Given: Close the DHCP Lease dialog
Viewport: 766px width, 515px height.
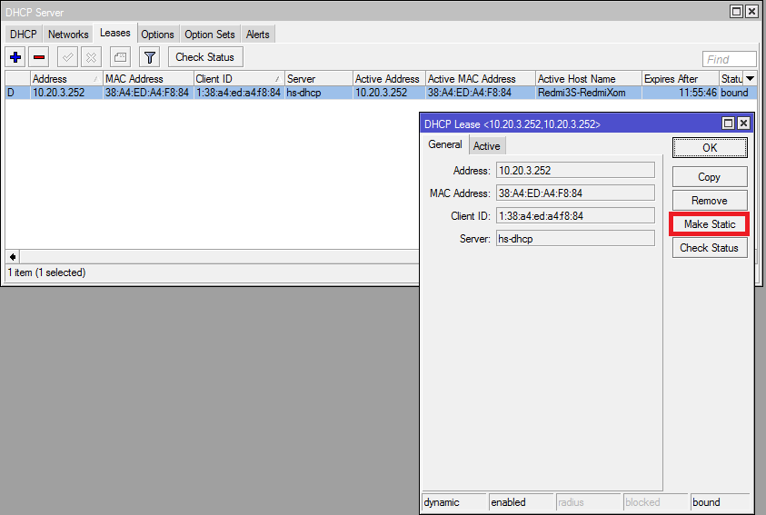Looking at the screenshot, I should pyautogui.click(x=743, y=124).
